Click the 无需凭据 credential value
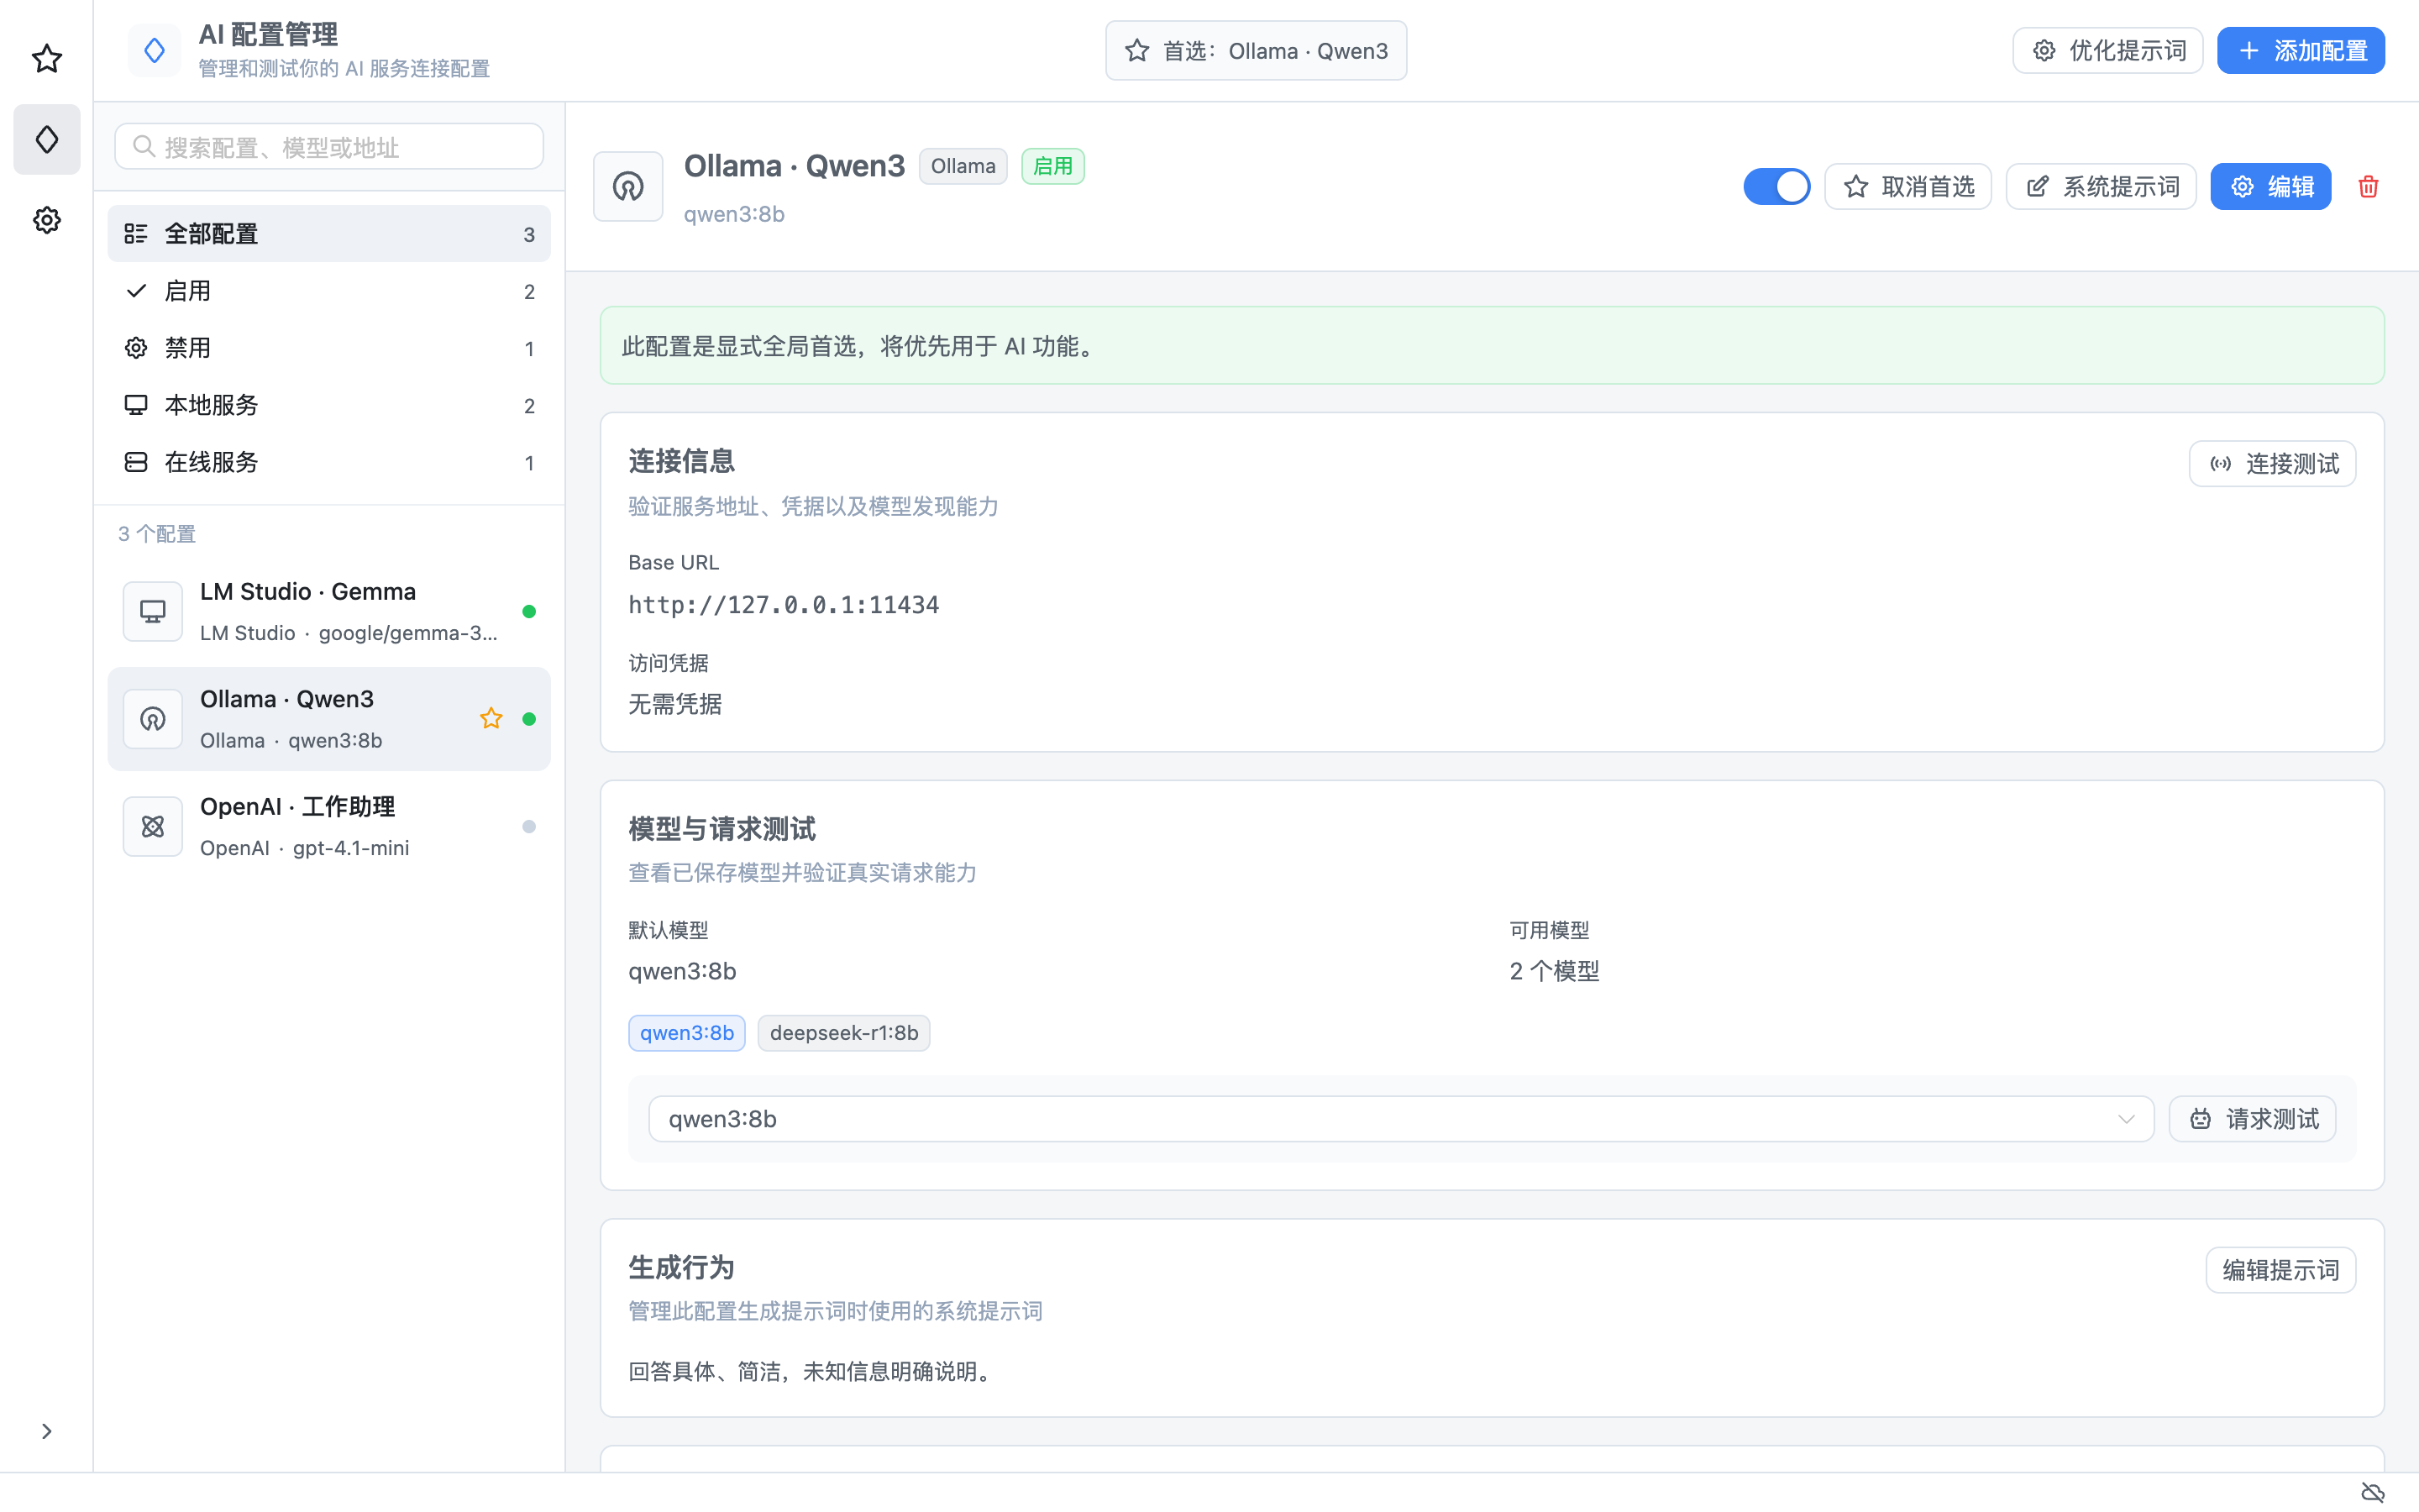This screenshot has height=1512, width=2419. (674, 704)
